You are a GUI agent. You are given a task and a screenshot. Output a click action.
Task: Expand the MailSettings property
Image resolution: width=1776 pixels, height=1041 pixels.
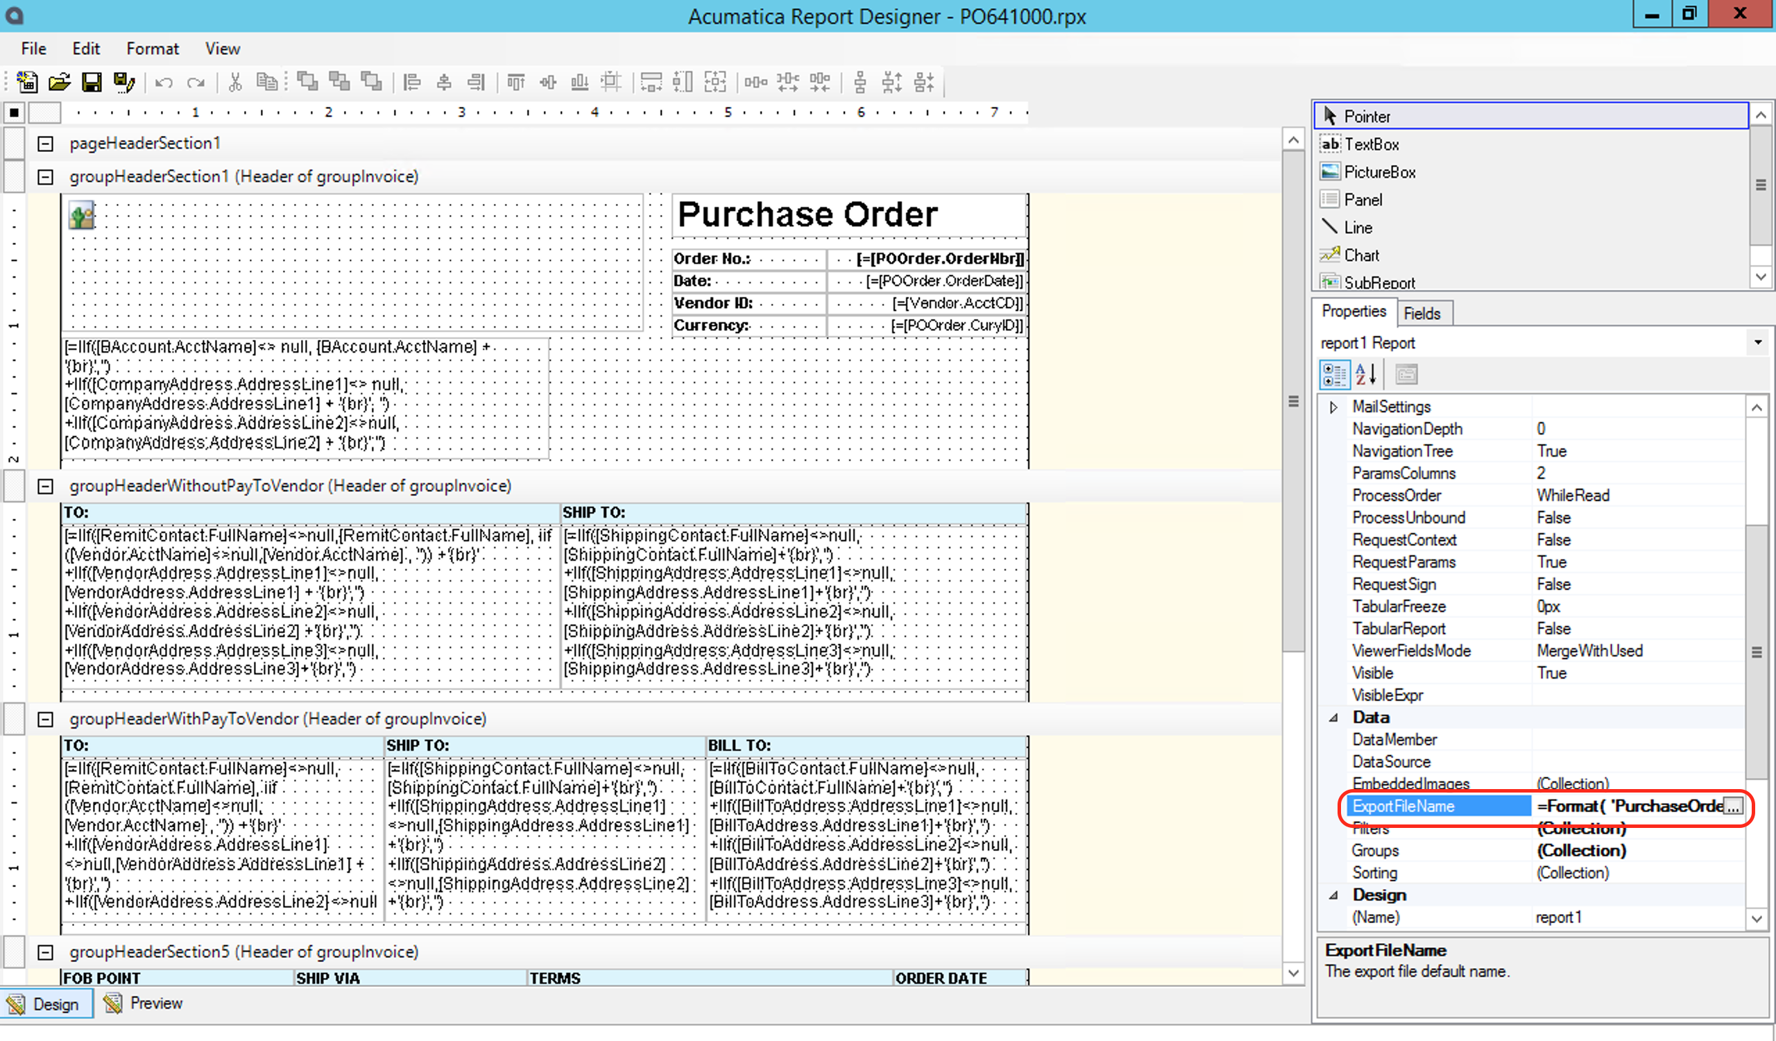(1333, 407)
